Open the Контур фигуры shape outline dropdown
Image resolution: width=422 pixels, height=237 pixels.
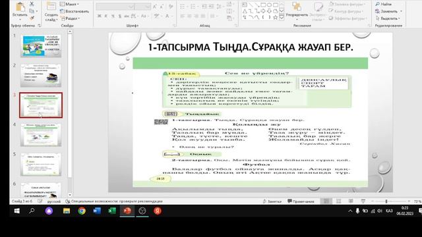click(x=346, y=11)
